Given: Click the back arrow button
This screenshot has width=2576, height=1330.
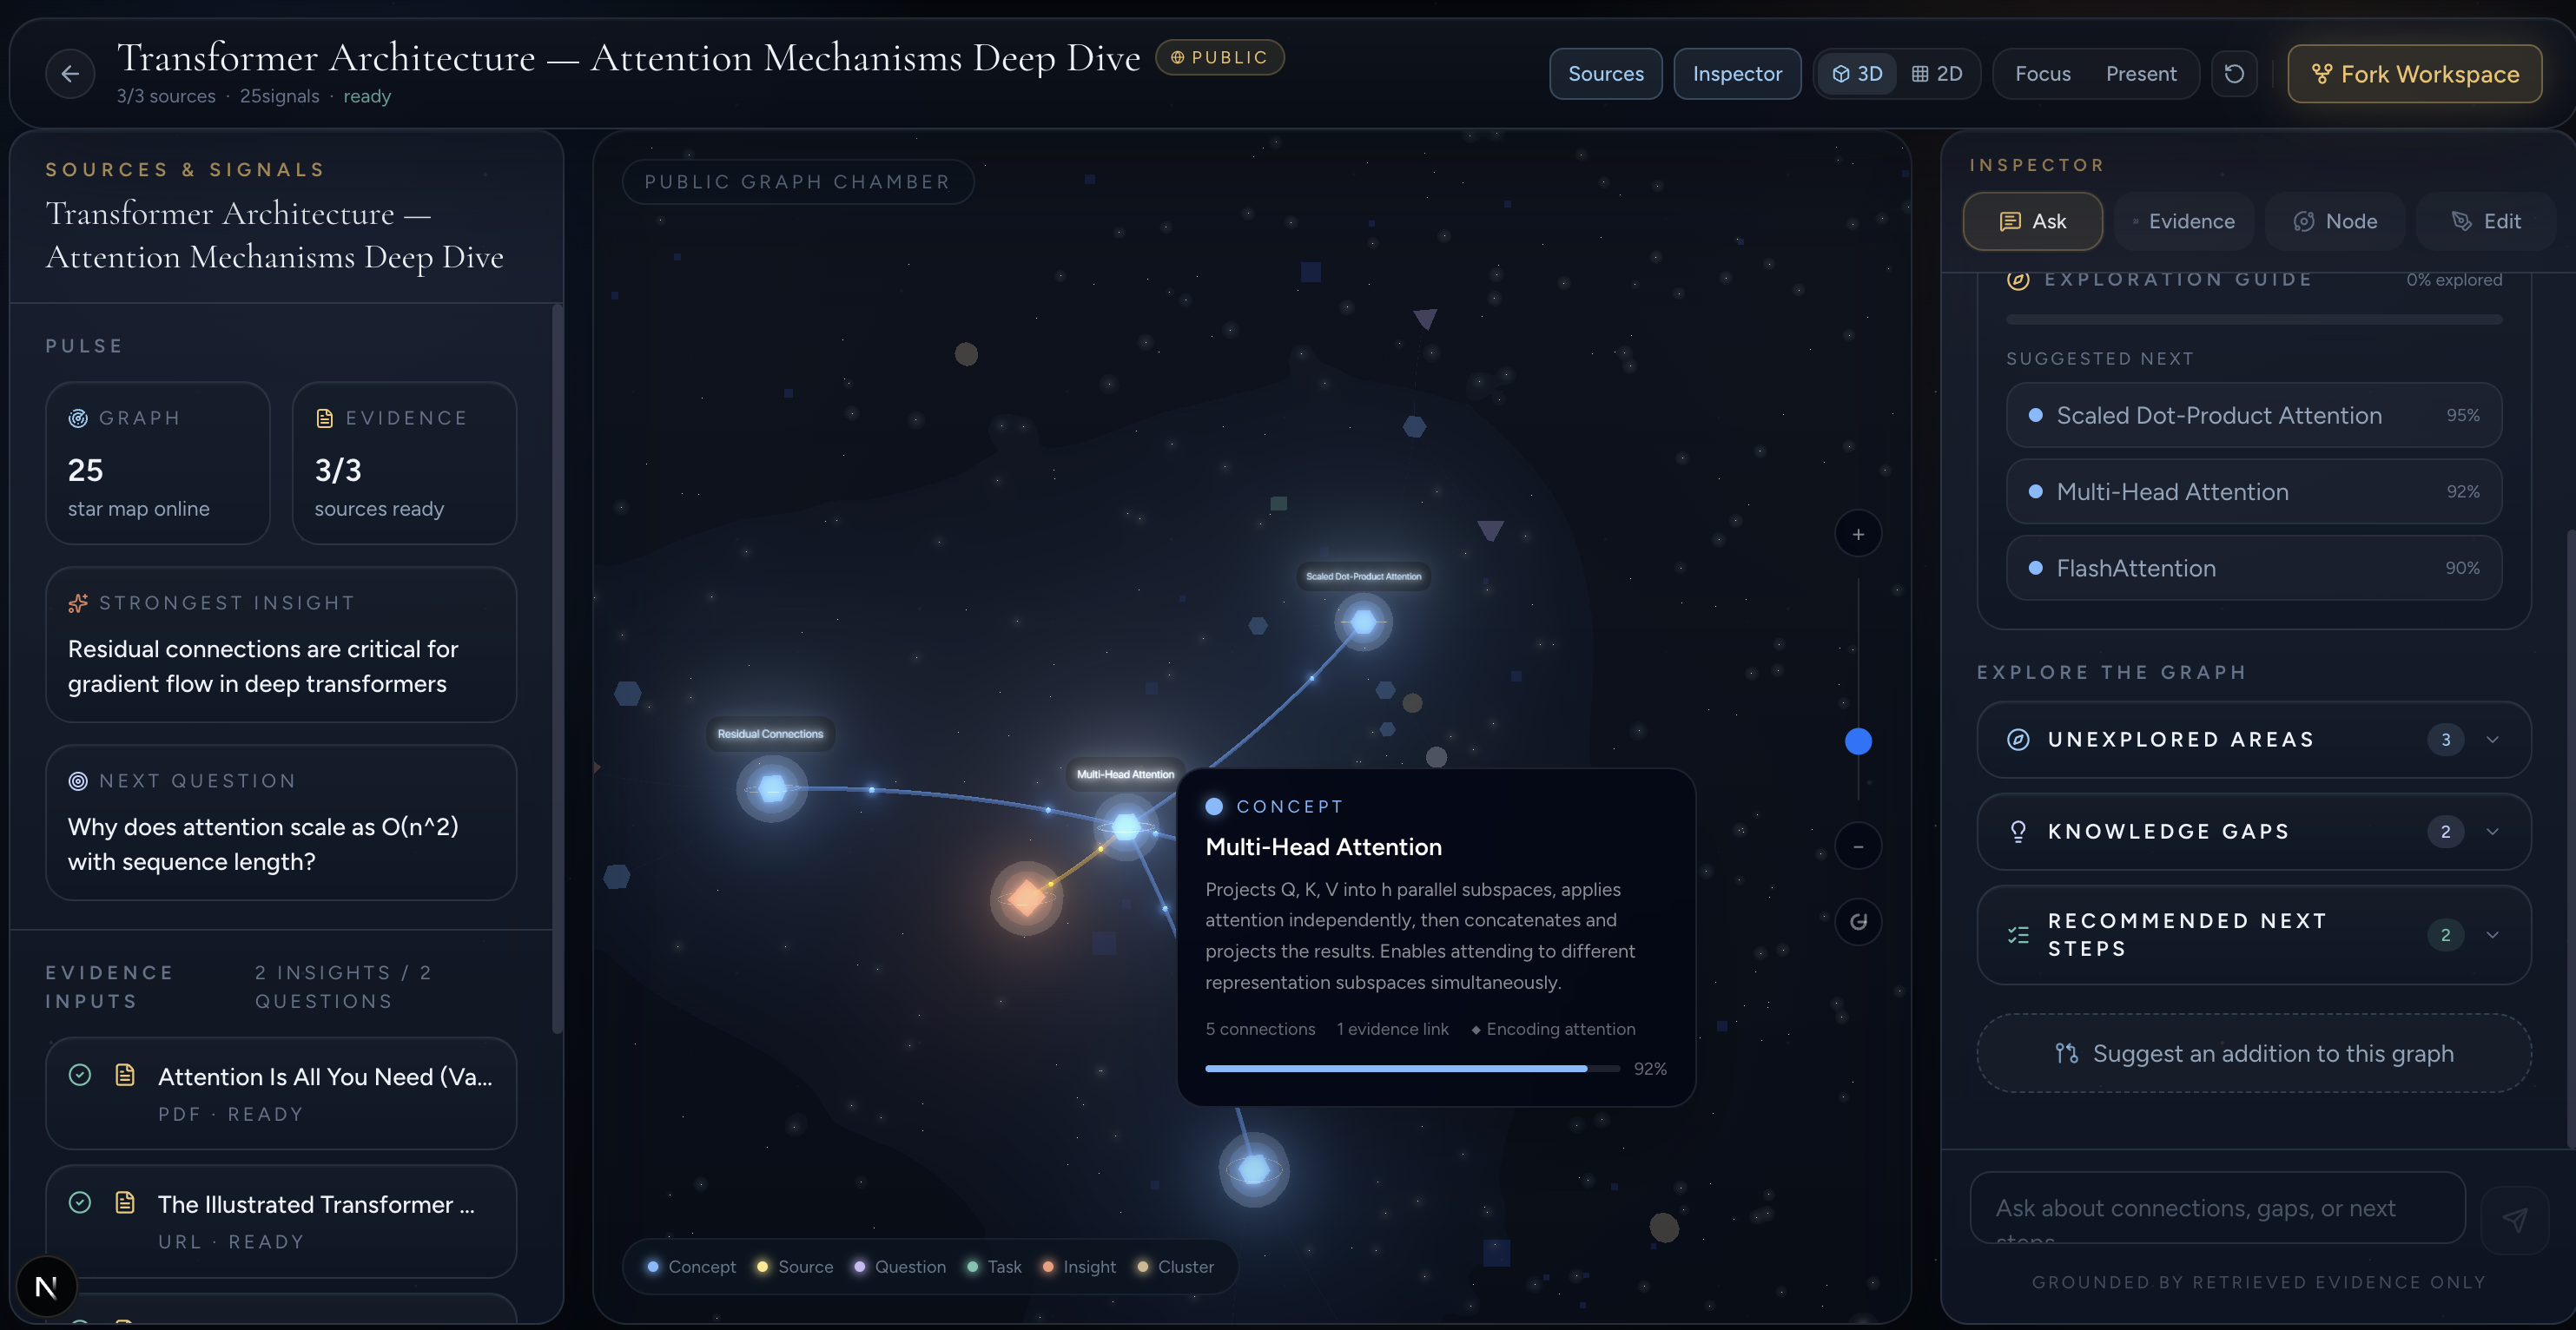Looking at the screenshot, I should coord(70,74).
